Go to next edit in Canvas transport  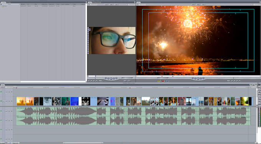[x=203, y=78]
